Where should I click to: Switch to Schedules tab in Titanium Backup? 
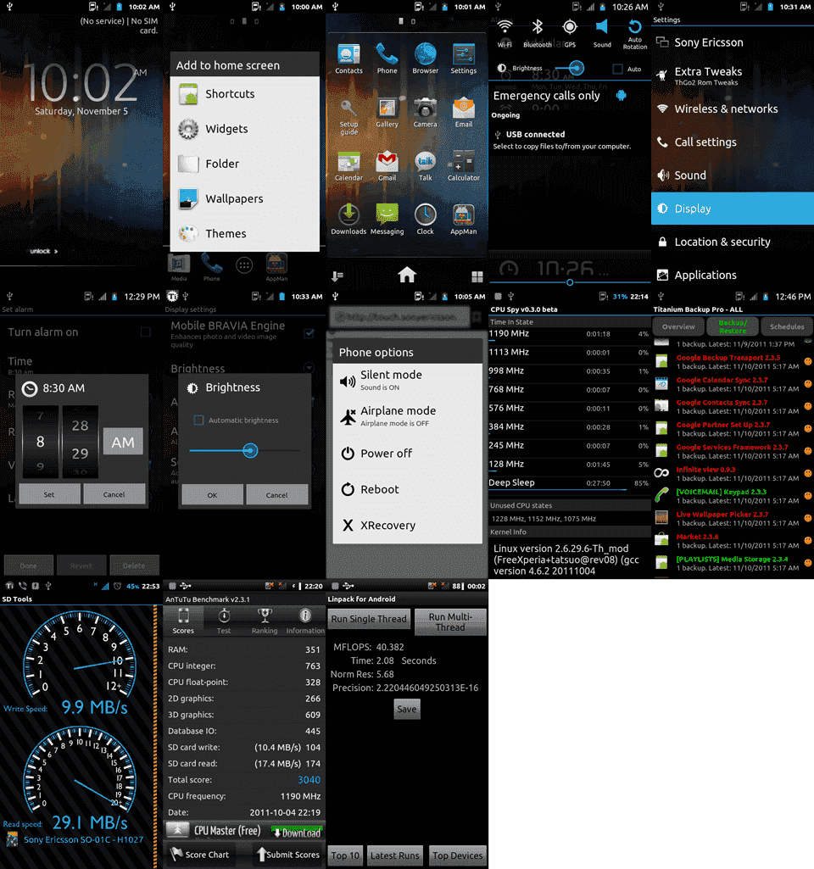(x=786, y=326)
